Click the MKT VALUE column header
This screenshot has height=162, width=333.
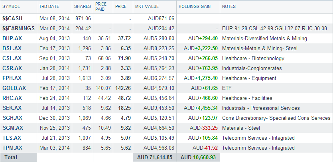tap(147, 7)
